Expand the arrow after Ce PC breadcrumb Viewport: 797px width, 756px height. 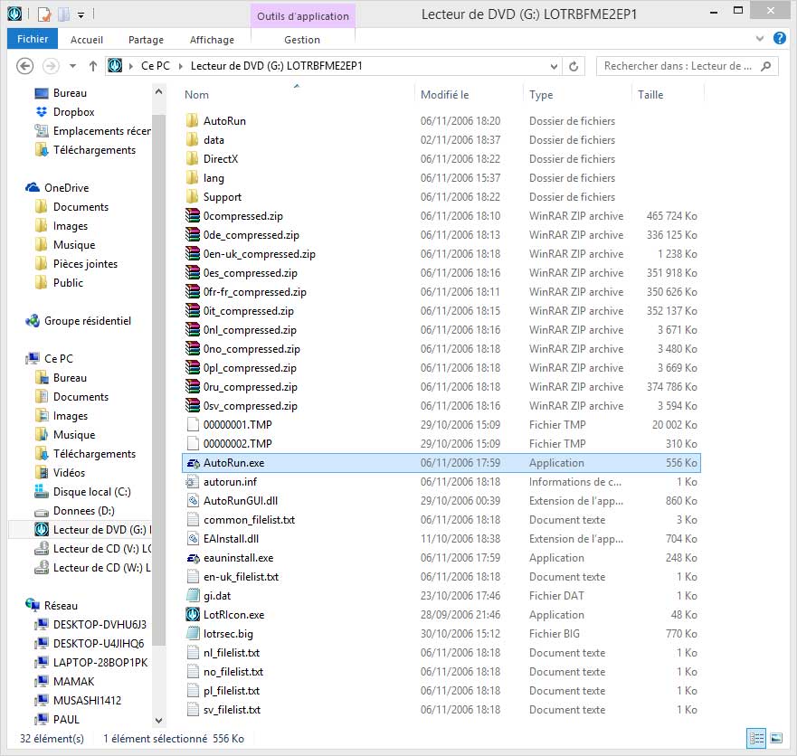180,66
